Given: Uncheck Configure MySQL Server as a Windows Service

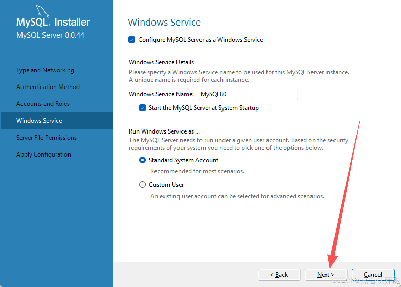Looking at the screenshot, I should coord(132,40).
